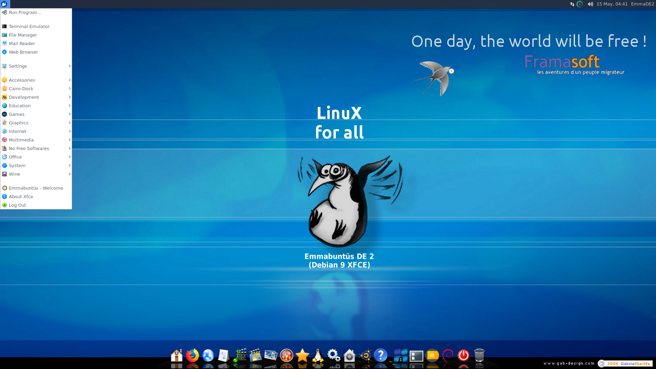Image resolution: width=656 pixels, height=369 pixels.
Task: Launch Firefox from the dock
Action: [x=192, y=355]
